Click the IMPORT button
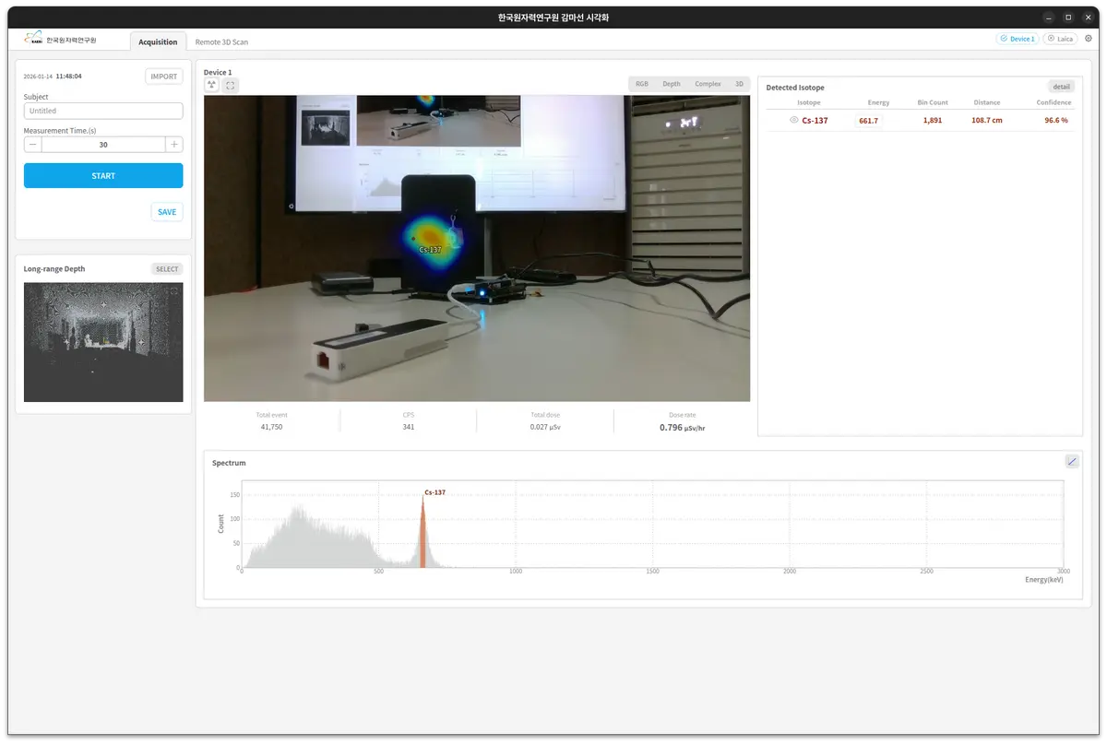 (164, 77)
